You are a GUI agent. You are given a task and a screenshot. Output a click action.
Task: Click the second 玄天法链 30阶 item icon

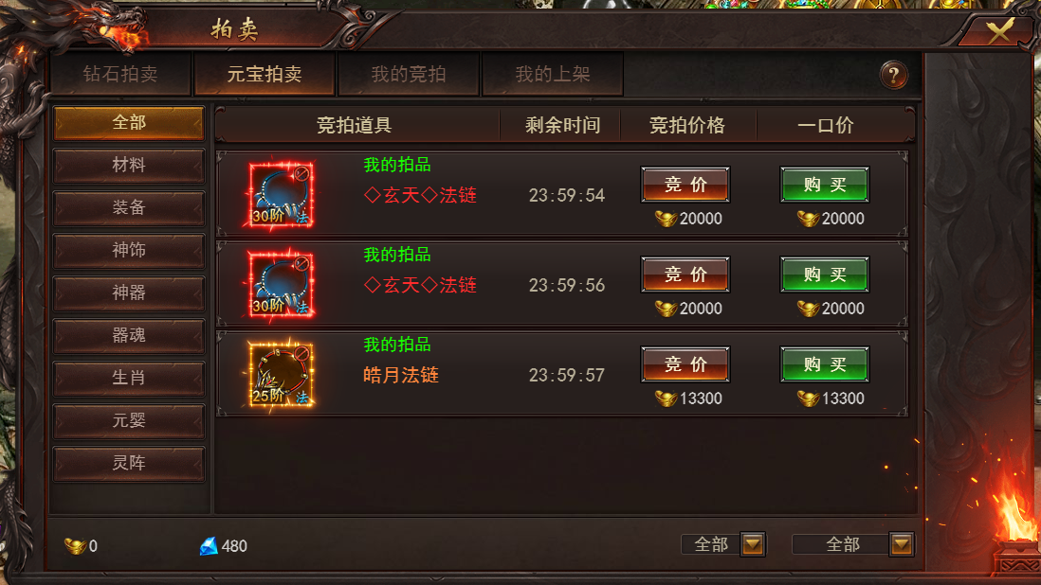[x=282, y=285]
